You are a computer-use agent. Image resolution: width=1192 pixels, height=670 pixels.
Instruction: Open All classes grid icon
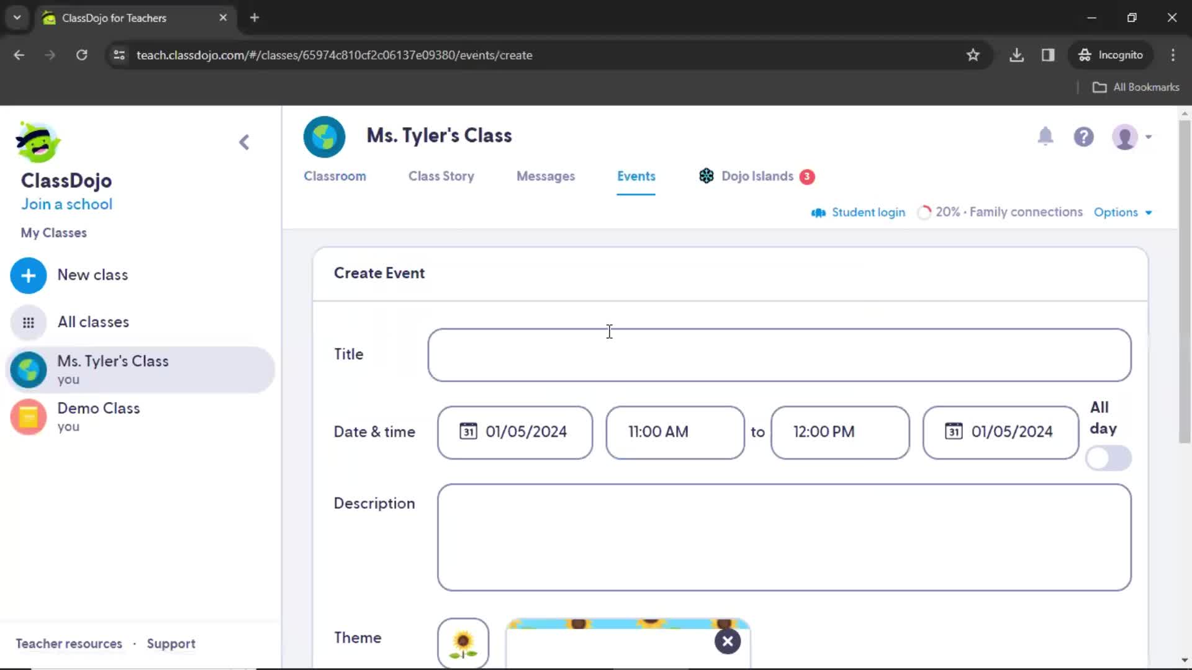[29, 323]
